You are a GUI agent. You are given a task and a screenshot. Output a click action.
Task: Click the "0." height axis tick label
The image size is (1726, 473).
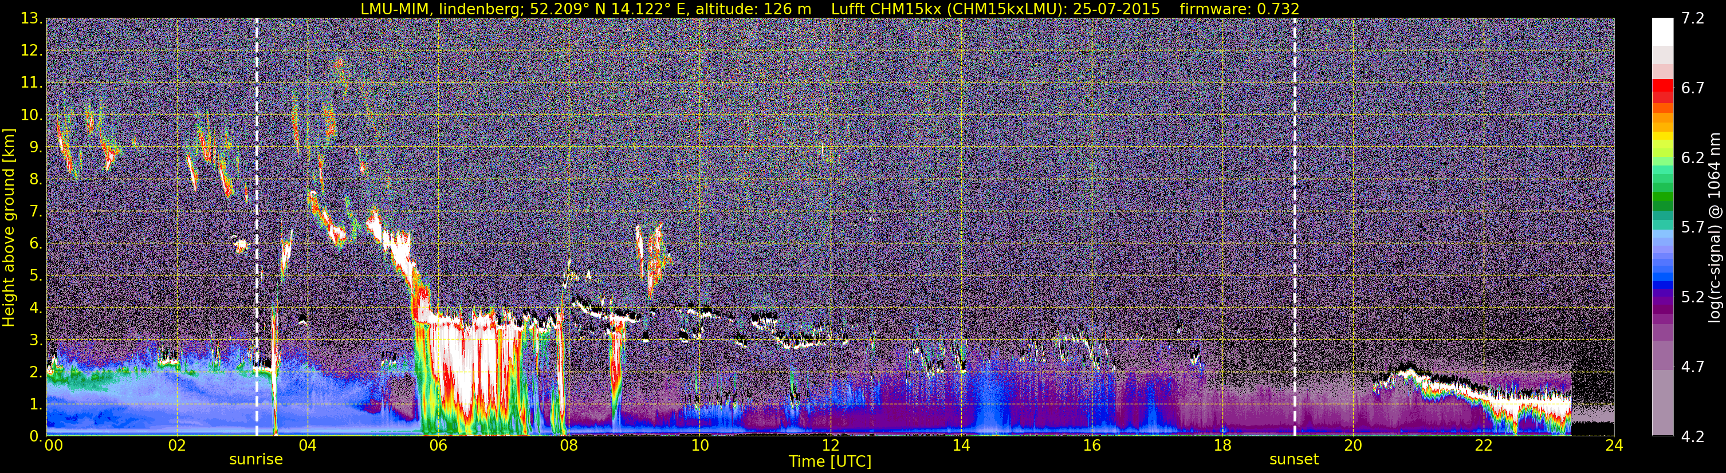(x=36, y=435)
